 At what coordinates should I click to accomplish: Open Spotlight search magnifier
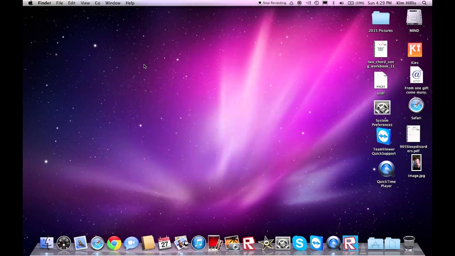[x=424, y=3]
